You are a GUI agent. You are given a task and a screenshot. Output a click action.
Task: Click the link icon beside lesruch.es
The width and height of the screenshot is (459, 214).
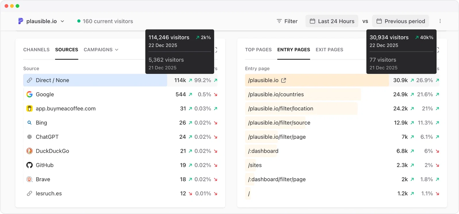[x=29, y=193]
